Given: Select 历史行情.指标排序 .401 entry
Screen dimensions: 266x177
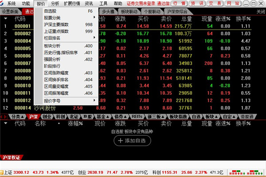Looking at the screenshot, I should click(70, 53).
